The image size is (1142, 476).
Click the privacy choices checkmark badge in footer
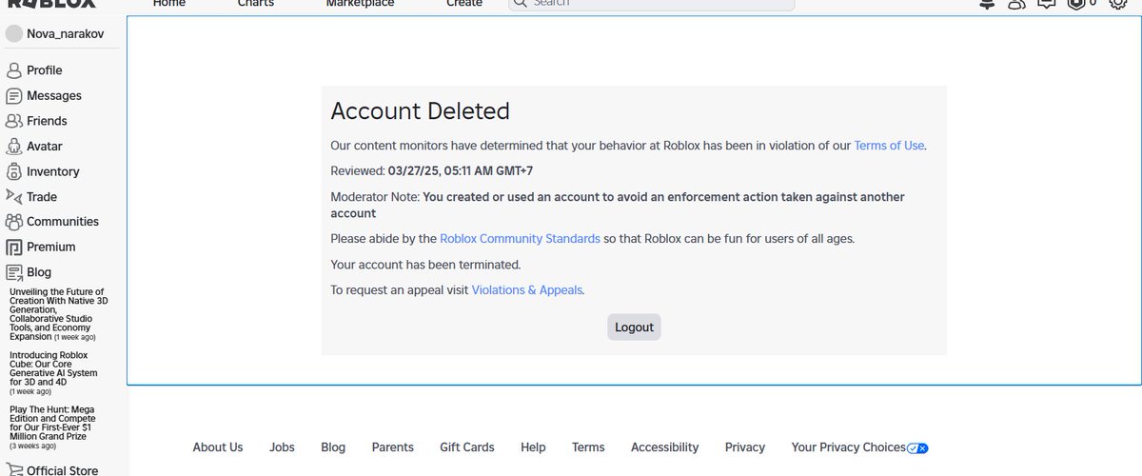click(917, 448)
